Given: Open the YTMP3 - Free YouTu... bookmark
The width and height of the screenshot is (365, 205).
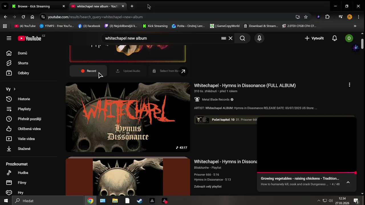Looking at the screenshot, I should (x=57, y=26).
